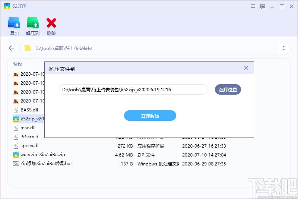The image size is (298, 199).
Task: Click the speex.dll file icon
Action: [x=16, y=146]
